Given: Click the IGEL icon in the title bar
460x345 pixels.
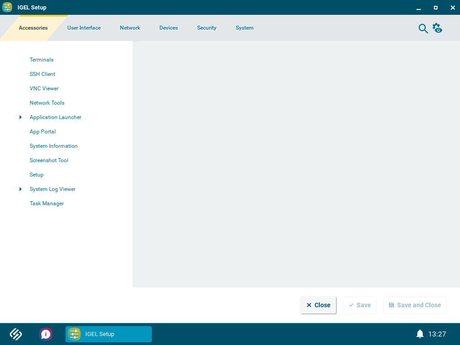Looking at the screenshot, I should click(7, 7).
